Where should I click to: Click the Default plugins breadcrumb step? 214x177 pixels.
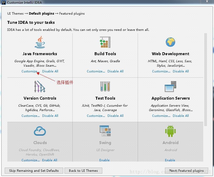point(41,14)
